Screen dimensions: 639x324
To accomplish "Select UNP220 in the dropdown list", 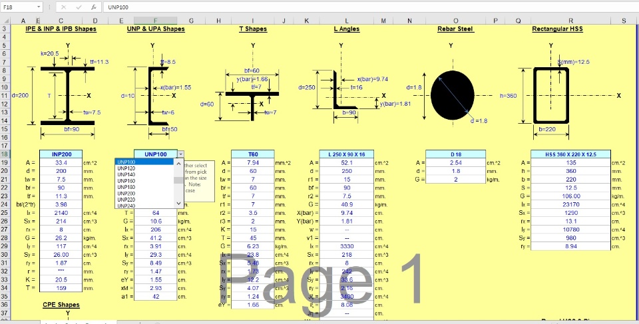I will 144,200.
